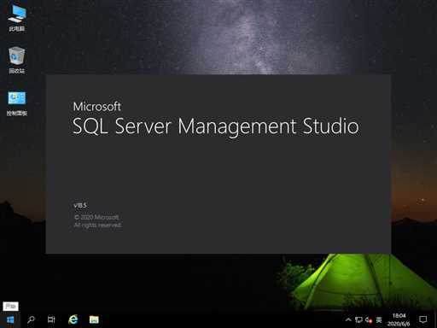Show hidden system tray icons
Screen dimensions: 437x328
point(348,319)
